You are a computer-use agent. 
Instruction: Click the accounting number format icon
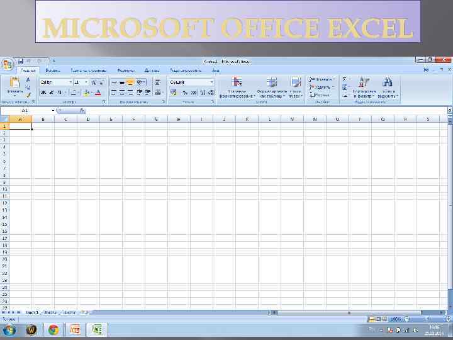(174, 93)
